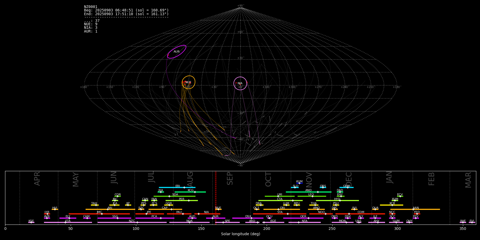This screenshot has width=480, height=240.
Task: Select the ORI shower bar in timeline
Action: pos(282,209)
